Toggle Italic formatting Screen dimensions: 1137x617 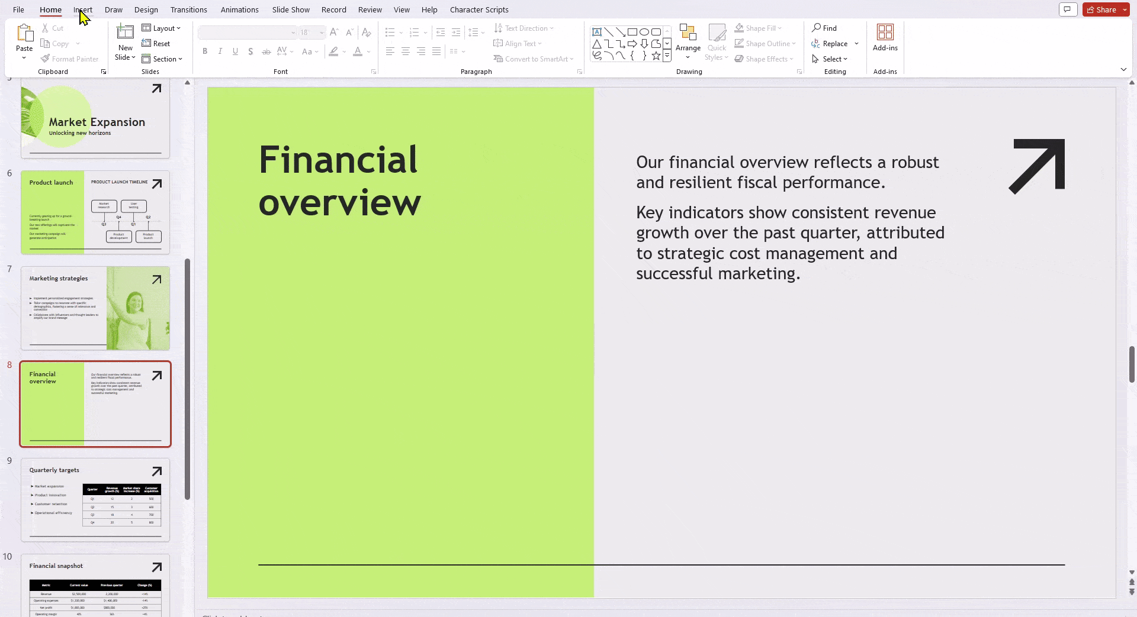click(220, 51)
